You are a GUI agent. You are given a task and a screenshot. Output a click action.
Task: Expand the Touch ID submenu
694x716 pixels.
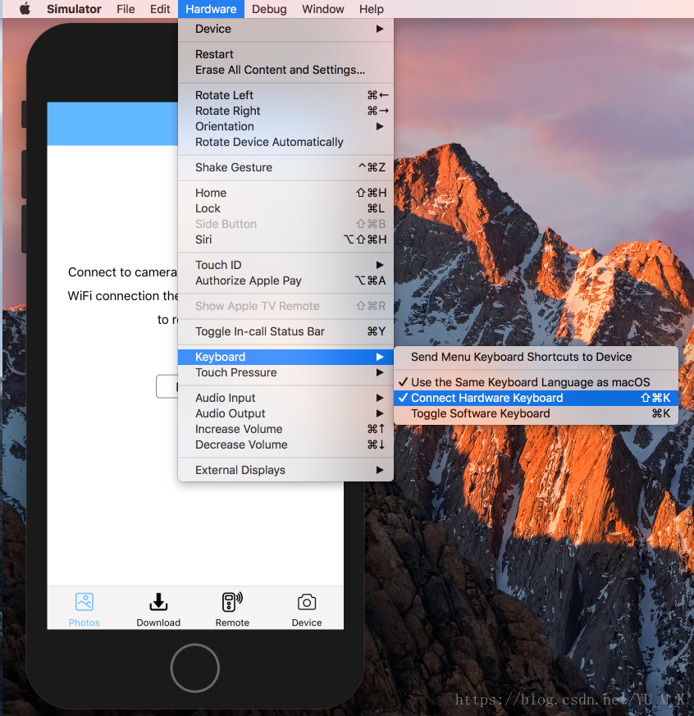point(285,265)
